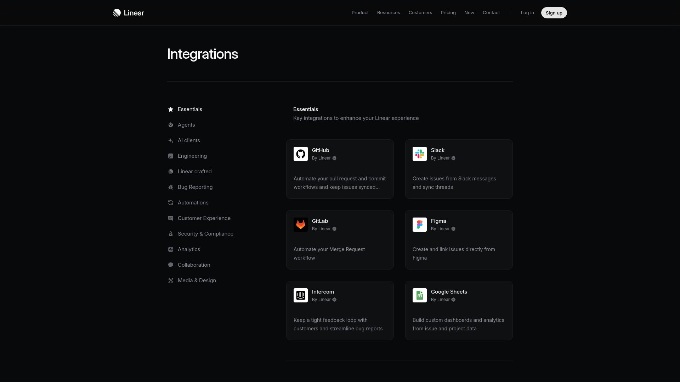Click the Slack logo thumbnail
Viewport: 680px width, 382px height.
click(x=420, y=154)
